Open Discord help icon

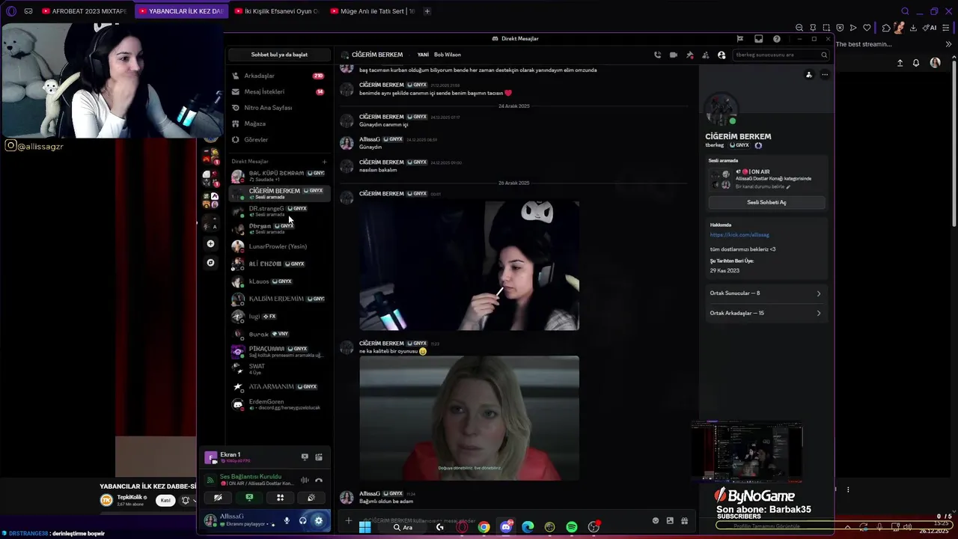point(776,39)
